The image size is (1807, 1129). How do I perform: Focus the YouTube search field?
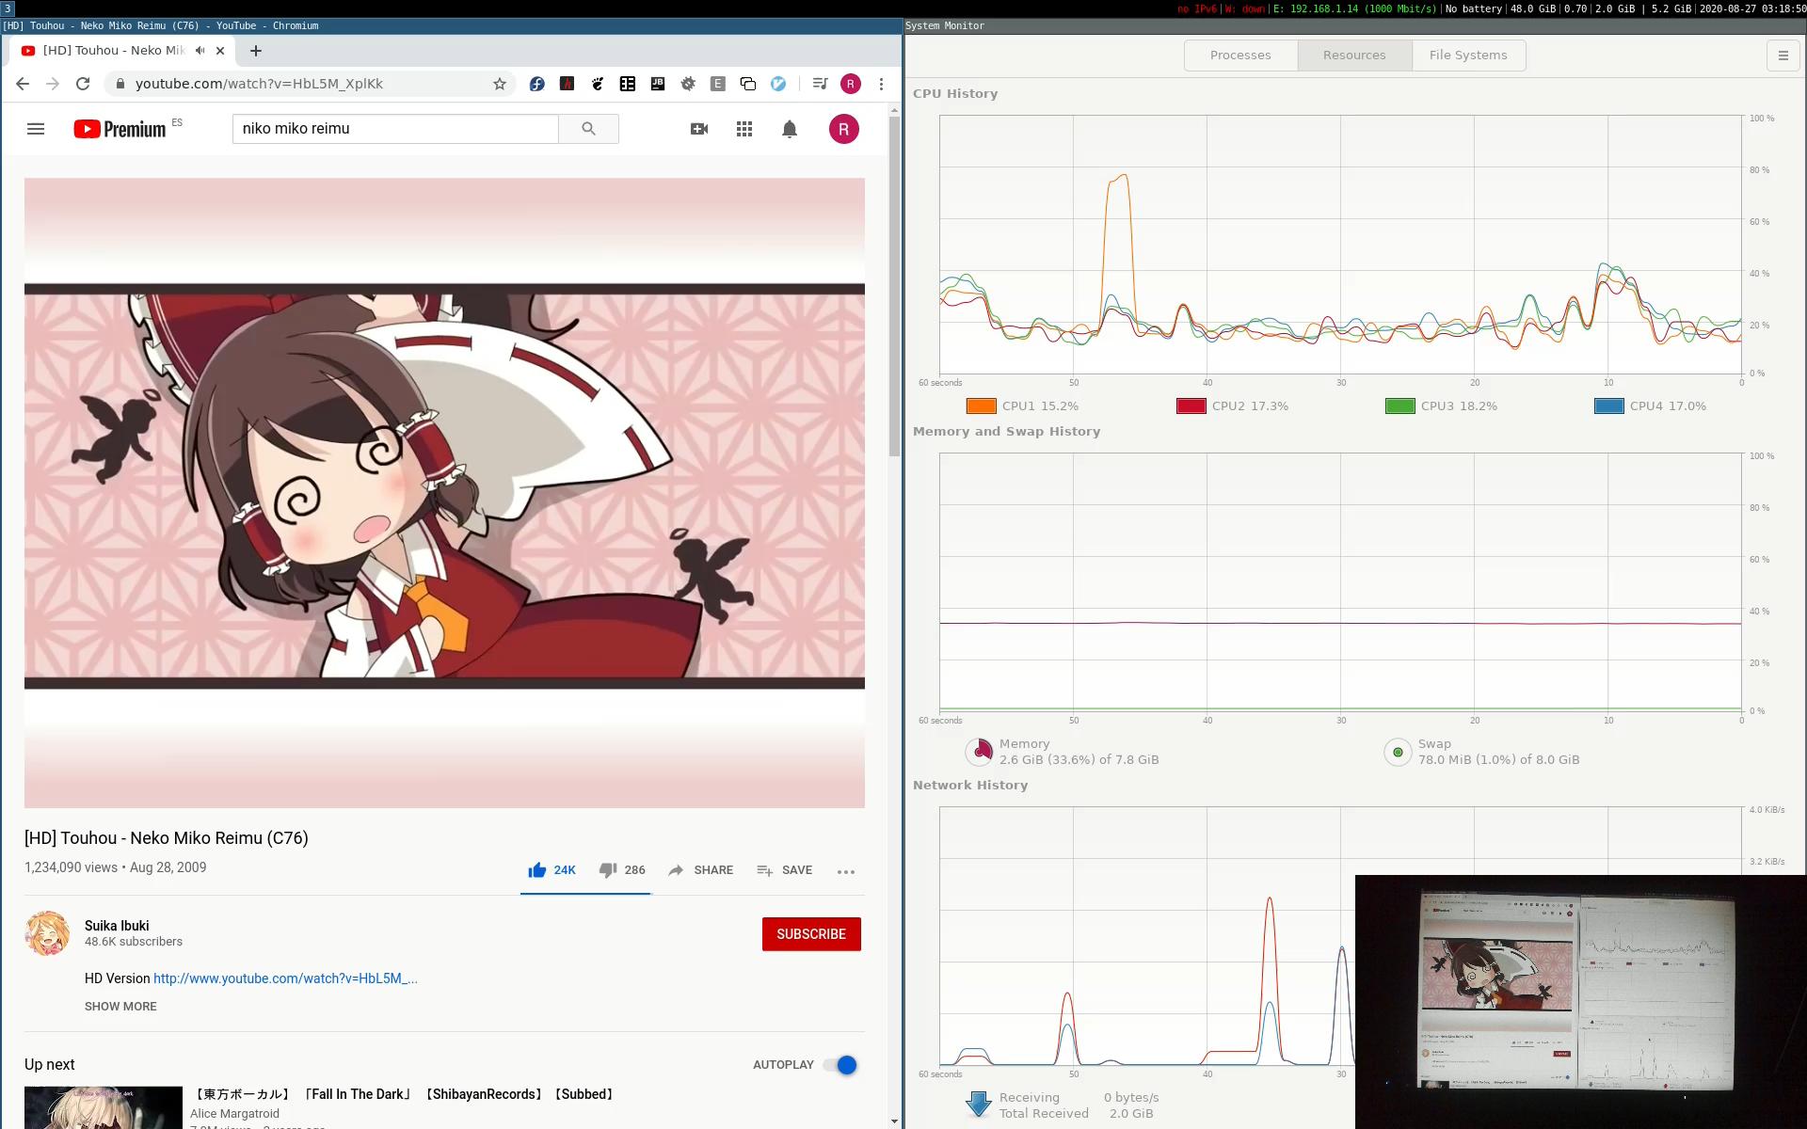pos(395,129)
